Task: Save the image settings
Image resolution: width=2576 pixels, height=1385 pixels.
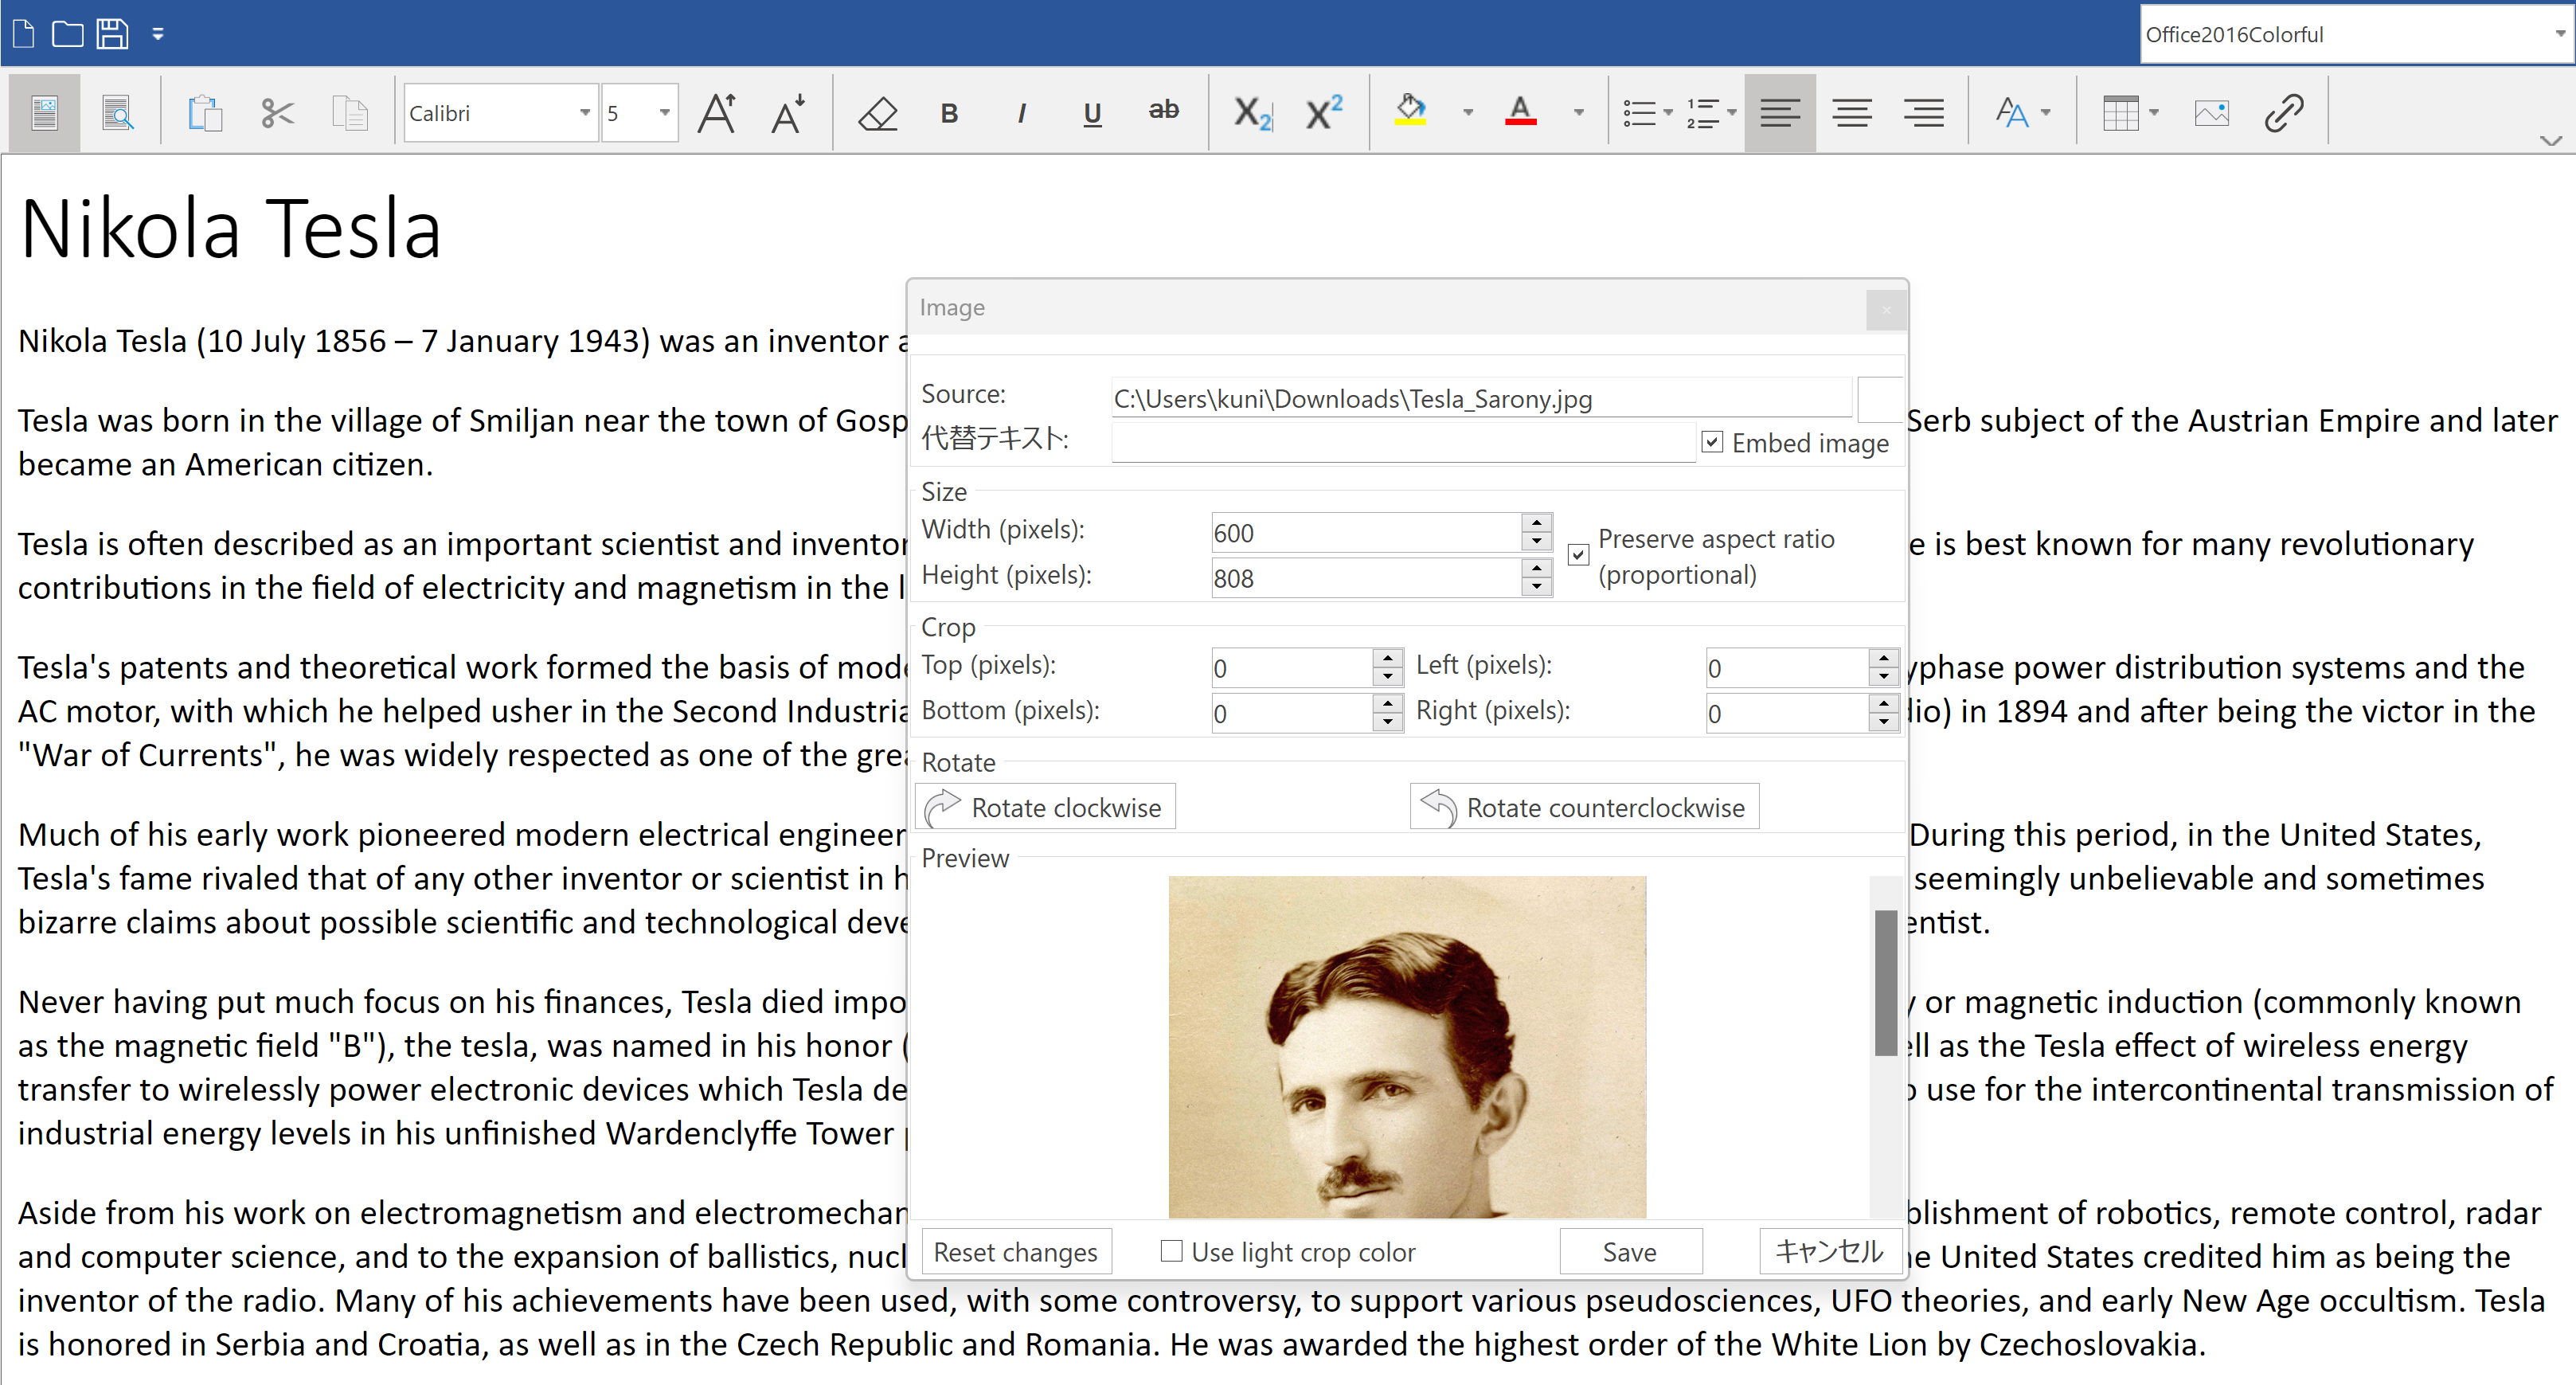Action: pos(1630,1252)
